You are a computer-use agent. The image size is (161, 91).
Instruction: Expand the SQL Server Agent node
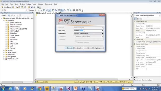point(4,59)
